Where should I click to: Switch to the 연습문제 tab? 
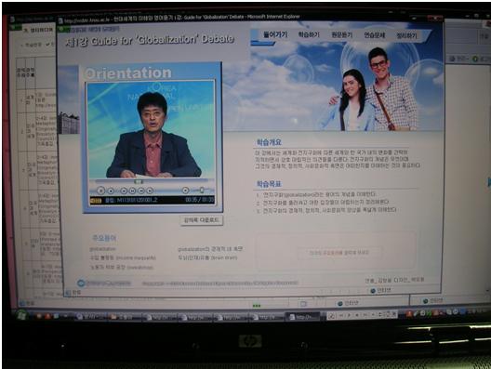(x=374, y=35)
